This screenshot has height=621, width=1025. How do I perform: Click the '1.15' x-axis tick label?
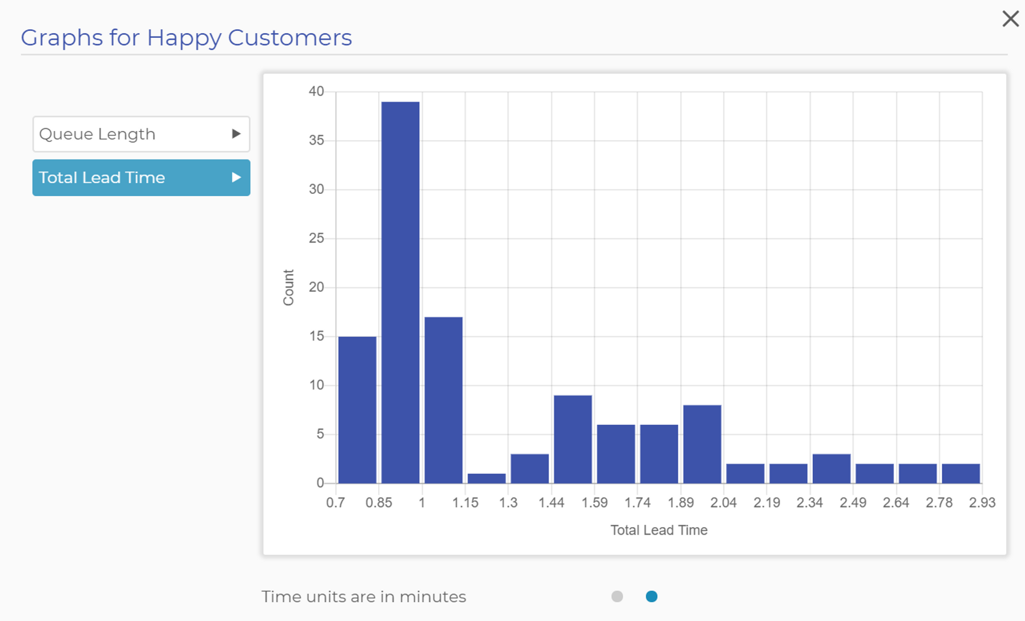pos(465,503)
